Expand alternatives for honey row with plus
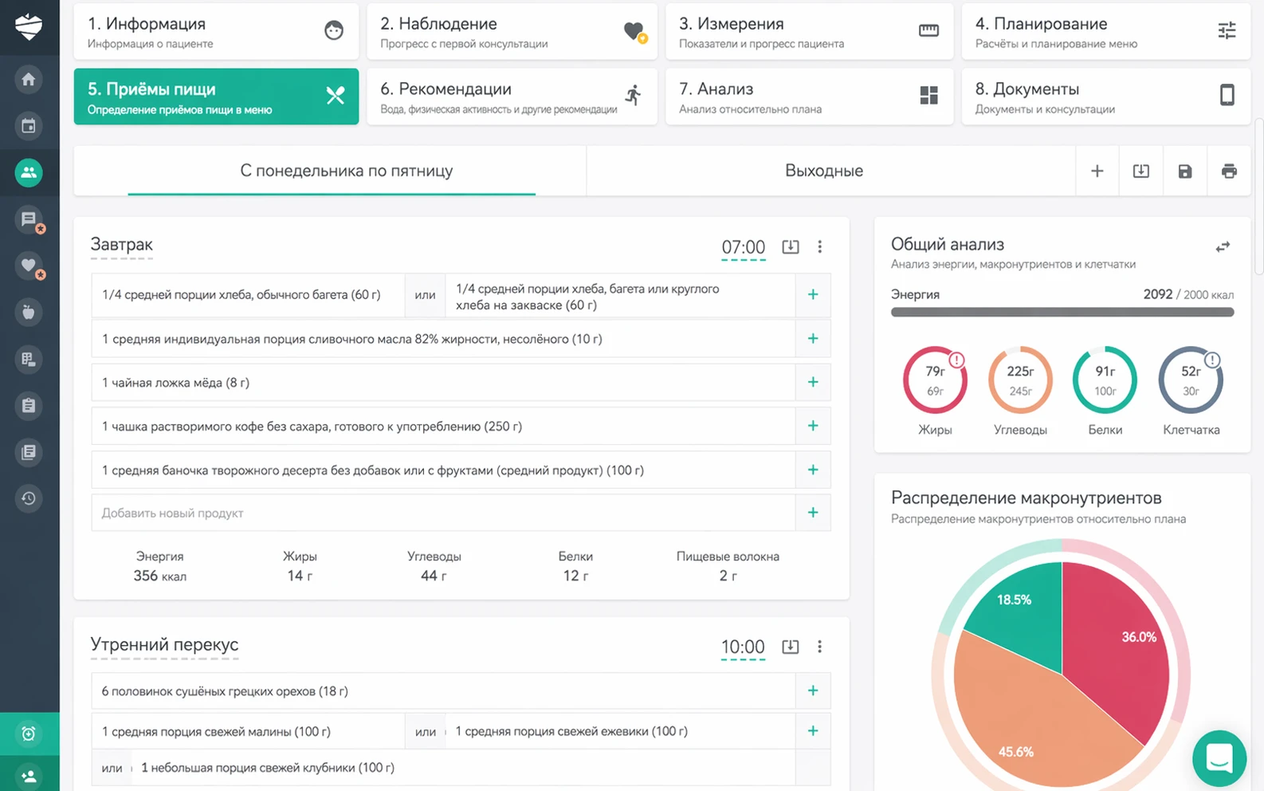 click(813, 382)
